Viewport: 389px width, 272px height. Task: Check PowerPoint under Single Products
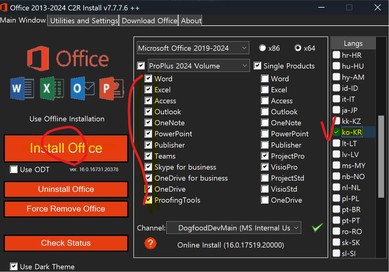click(265, 134)
